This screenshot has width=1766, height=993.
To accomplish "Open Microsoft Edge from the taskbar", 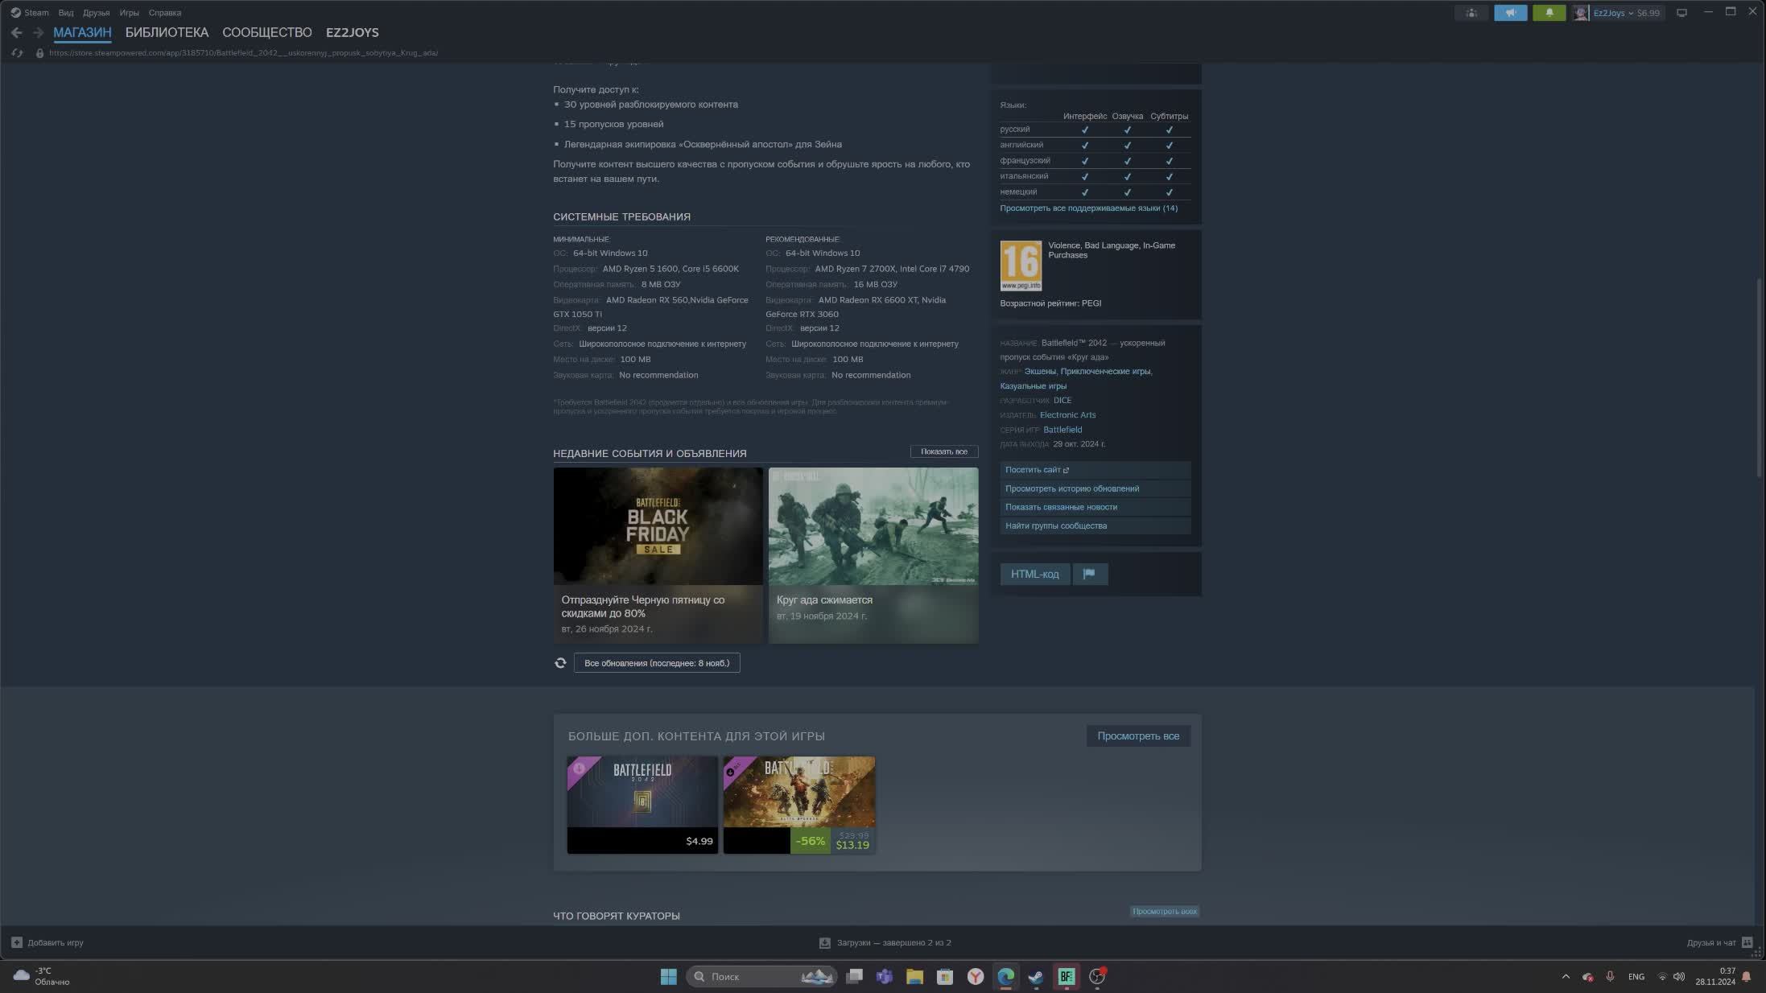I will pyautogui.click(x=1005, y=976).
